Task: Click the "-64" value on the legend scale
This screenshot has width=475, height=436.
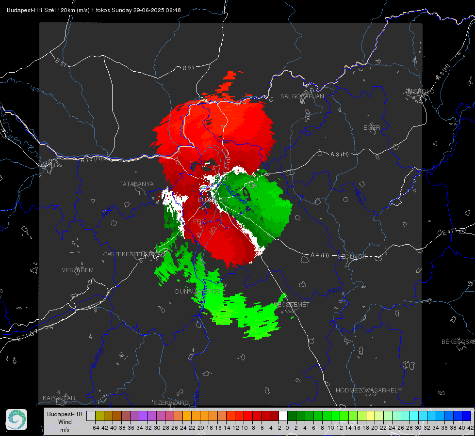Action: pyautogui.click(x=95, y=428)
